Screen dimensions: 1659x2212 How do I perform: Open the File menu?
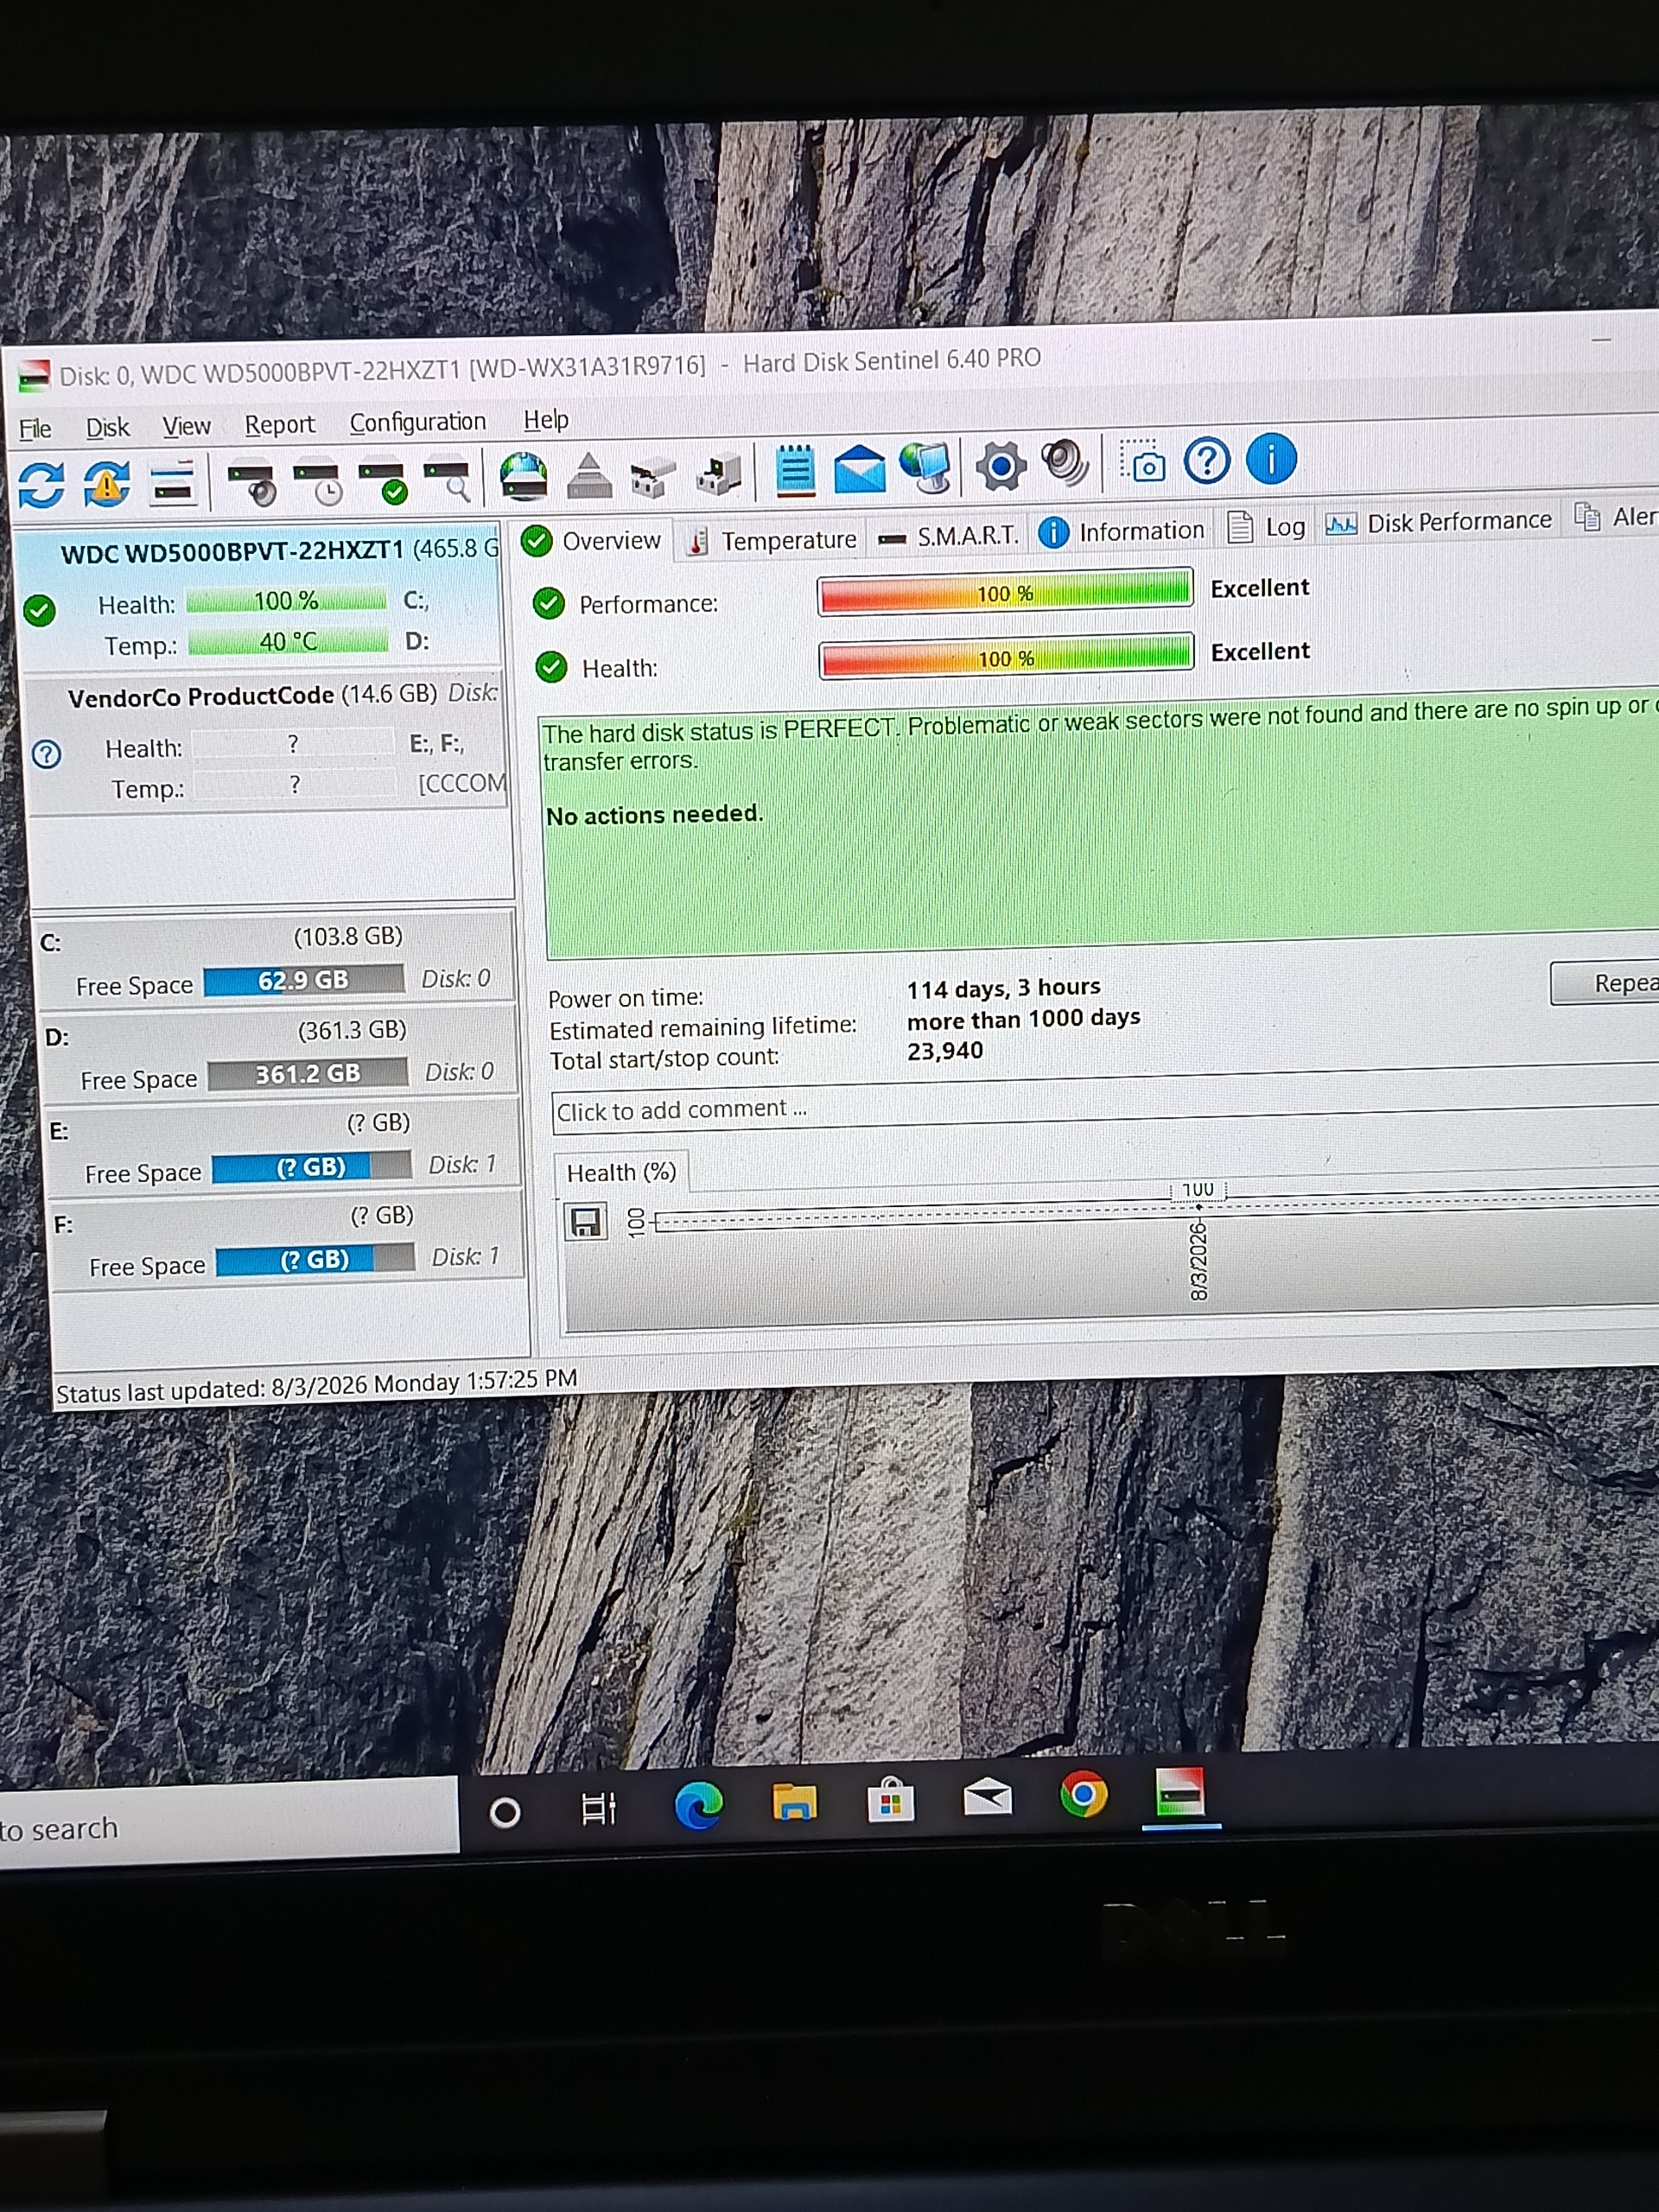[x=35, y=429]
